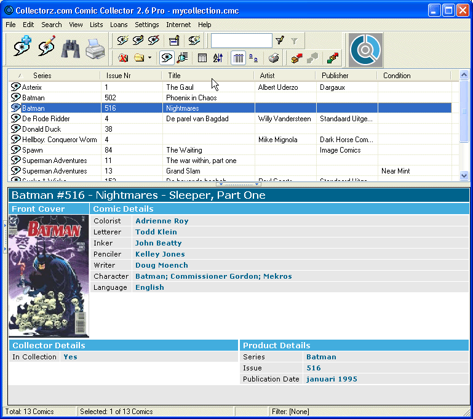Click the duplicate comic double-bubble icon
The width and height of the screenshot is (473, 419).
(x=194, y=40)
